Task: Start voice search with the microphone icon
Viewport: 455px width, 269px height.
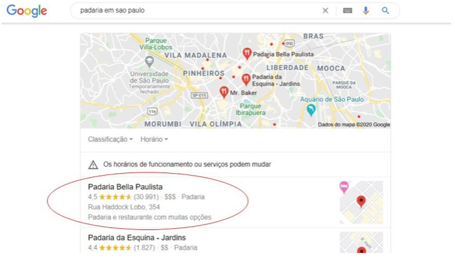Action: tap(366, 11)
